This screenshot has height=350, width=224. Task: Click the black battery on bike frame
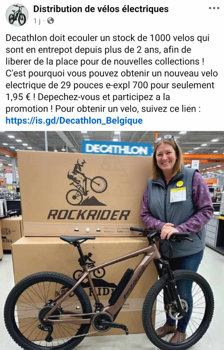point(121,287)
